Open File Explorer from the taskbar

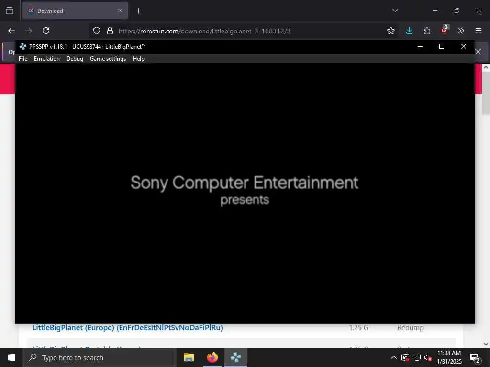[189, 357]
